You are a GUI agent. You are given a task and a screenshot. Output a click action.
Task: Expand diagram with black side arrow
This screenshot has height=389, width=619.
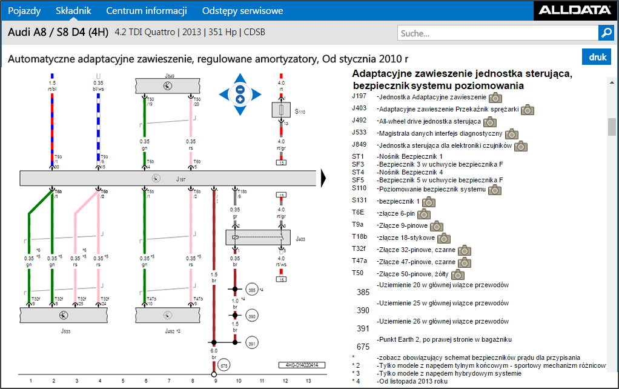(323, 178)
